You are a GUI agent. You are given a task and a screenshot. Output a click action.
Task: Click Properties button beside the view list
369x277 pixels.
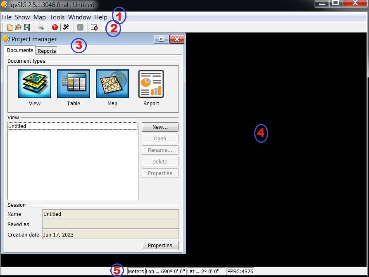coord(160,173)
